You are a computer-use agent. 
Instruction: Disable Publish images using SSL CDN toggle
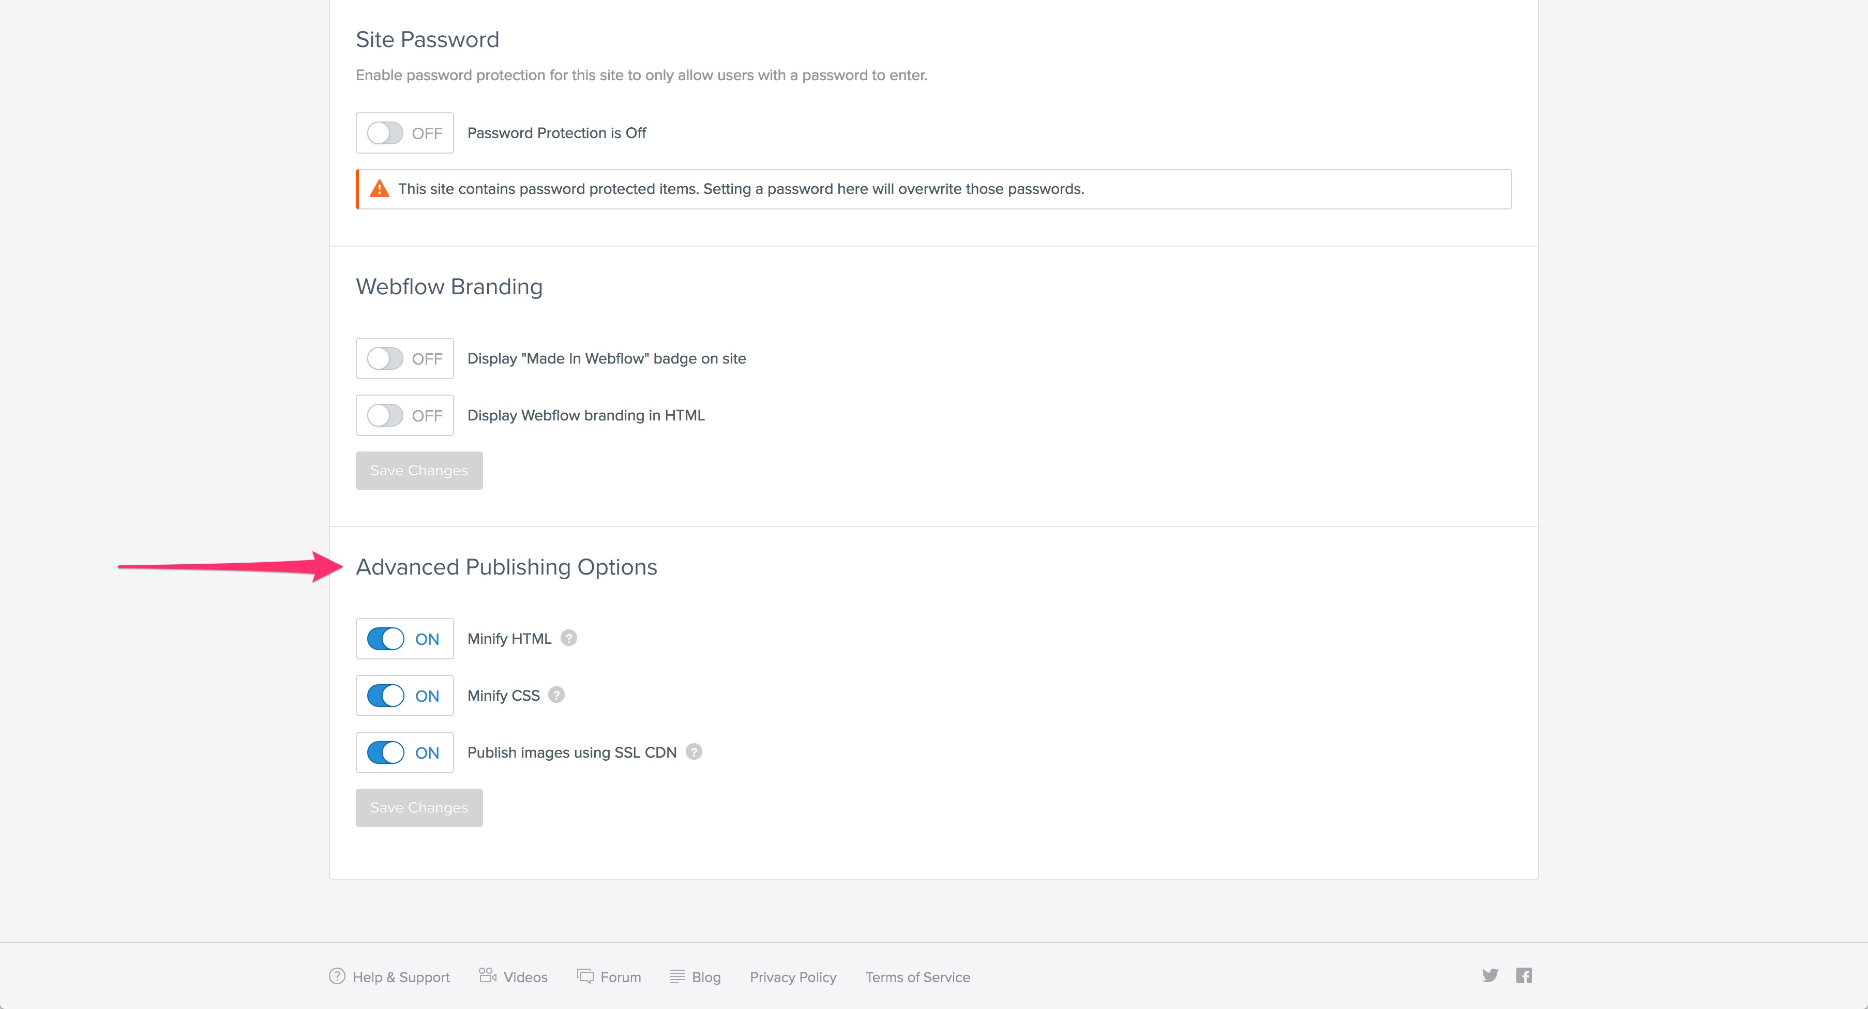point(385,752)
